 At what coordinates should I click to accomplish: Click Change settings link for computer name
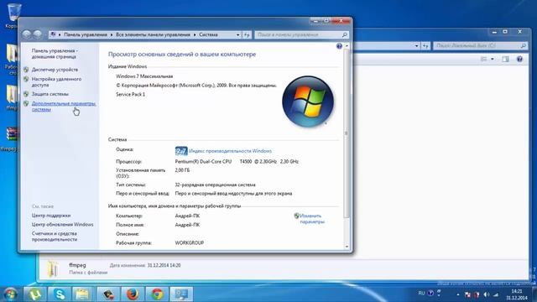click(x=311, y=219)
